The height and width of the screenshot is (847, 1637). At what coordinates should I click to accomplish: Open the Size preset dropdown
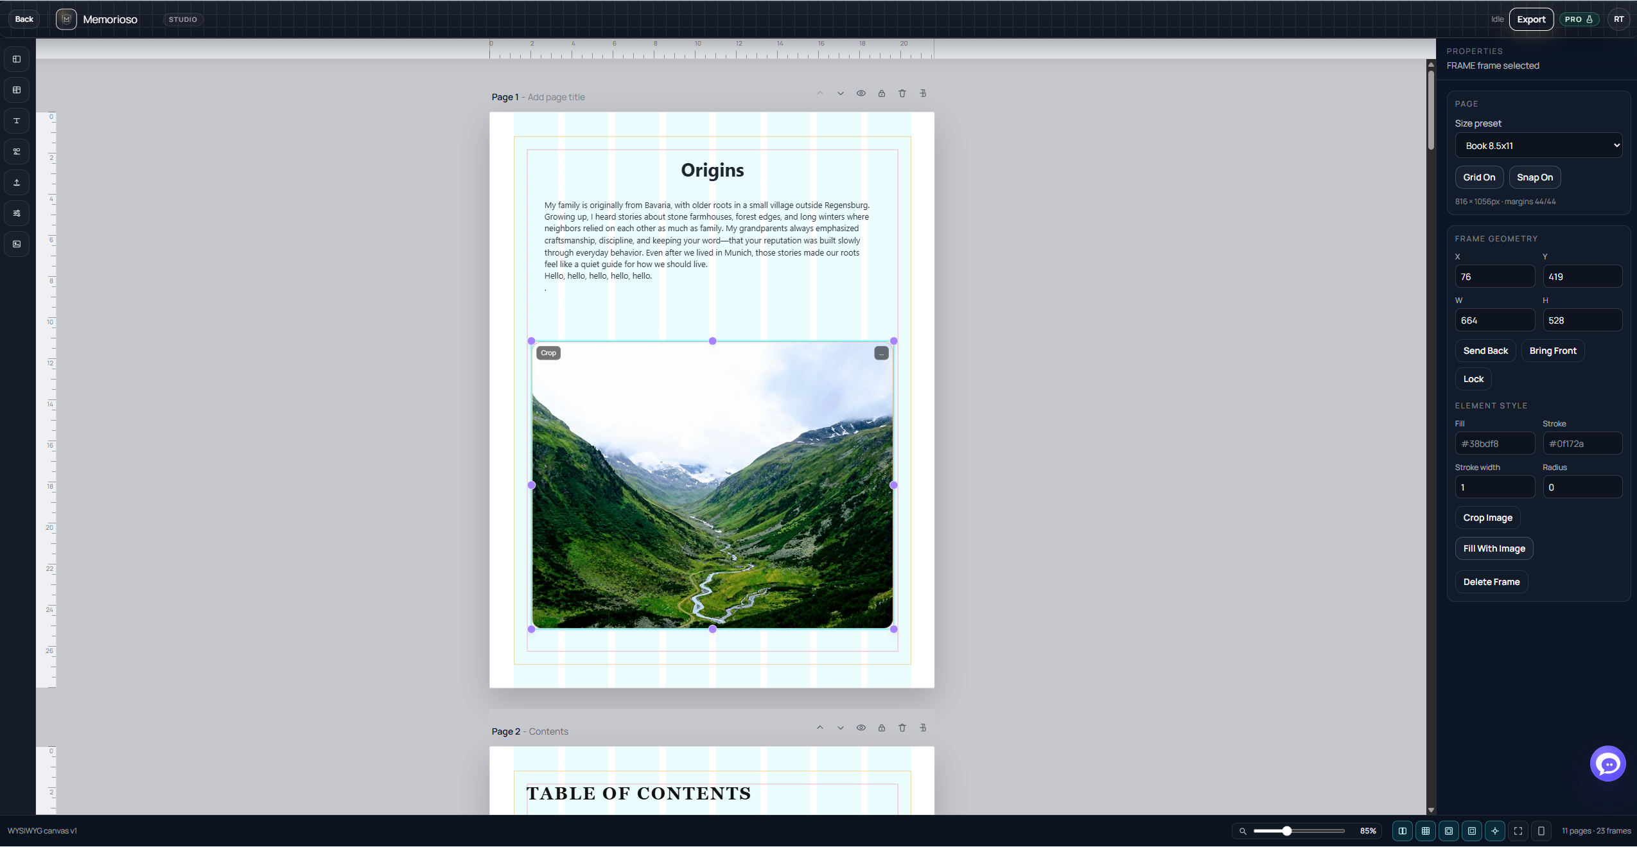tap(1537, 145)
